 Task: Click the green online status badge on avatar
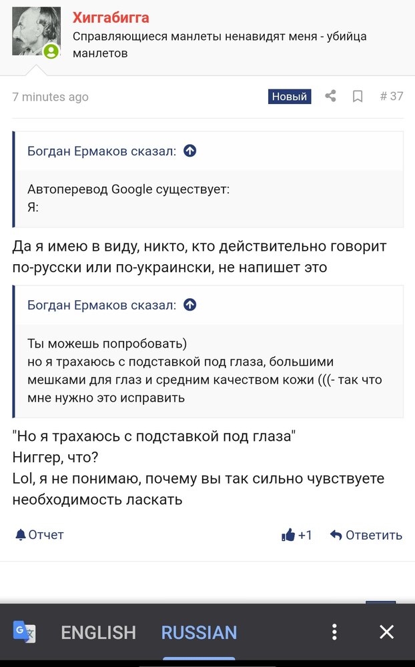[51, 51]
